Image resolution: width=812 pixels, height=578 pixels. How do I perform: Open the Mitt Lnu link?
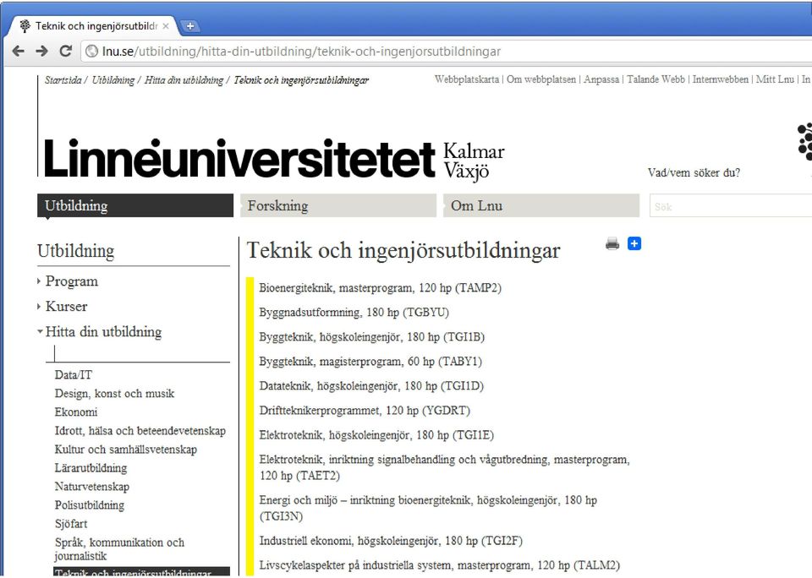click(775, 79)
